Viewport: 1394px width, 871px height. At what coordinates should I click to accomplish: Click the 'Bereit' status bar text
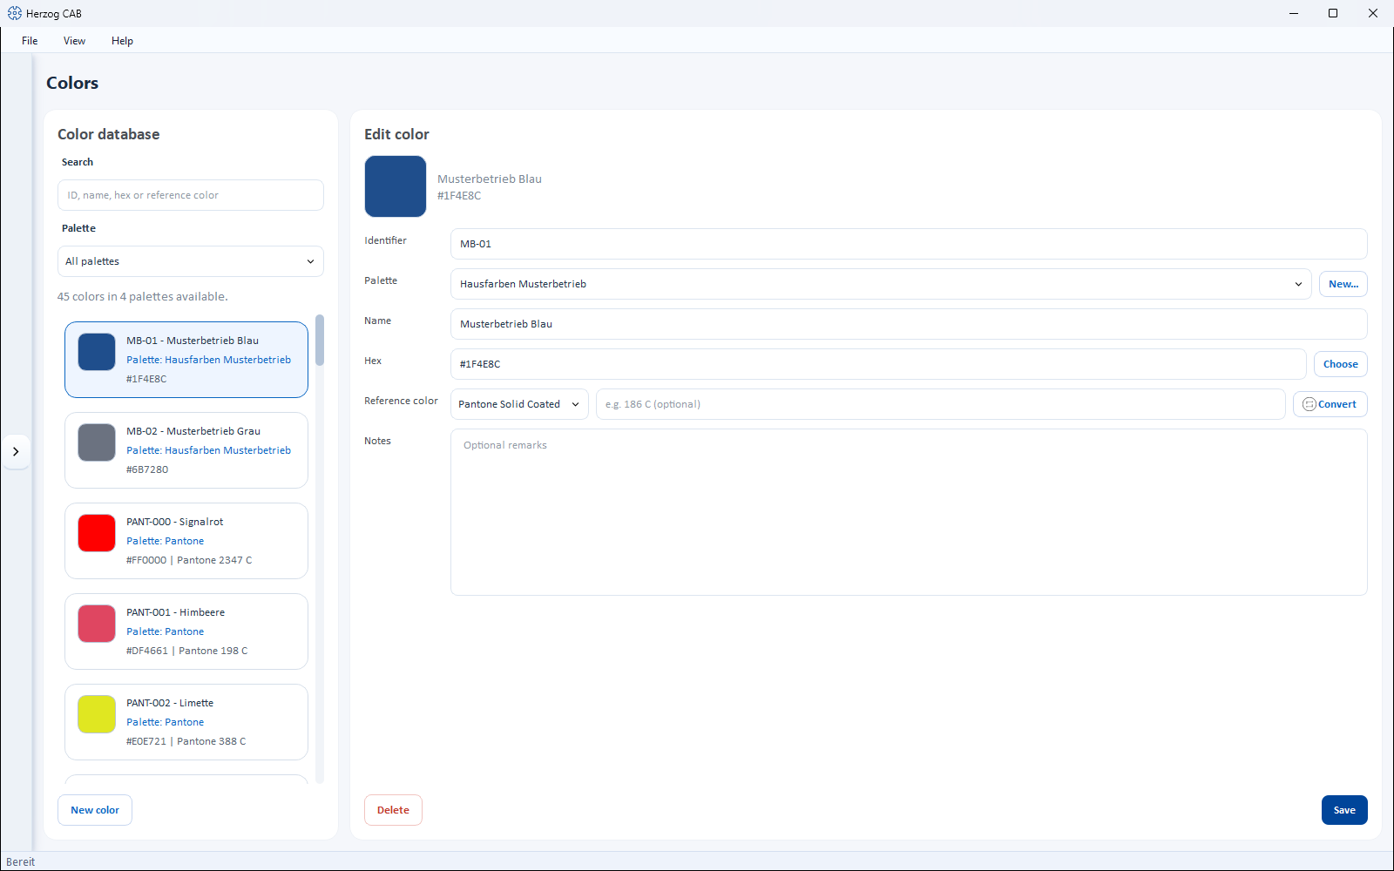pyautogui.click(x=21, y=862)
